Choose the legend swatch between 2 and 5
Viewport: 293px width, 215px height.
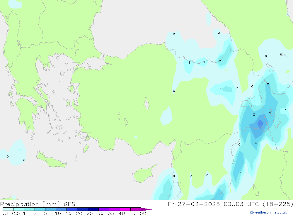pos(40,209)
